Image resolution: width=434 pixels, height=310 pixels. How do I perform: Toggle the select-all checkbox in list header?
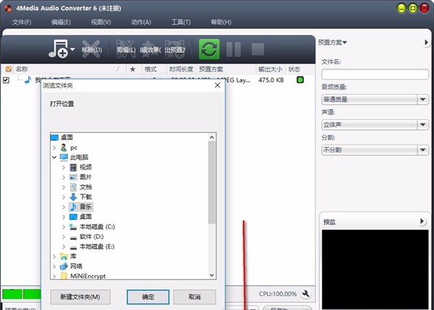click(x=8, y=69)
